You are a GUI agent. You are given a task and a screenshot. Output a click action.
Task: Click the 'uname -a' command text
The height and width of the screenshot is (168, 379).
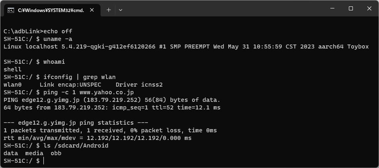click(58, 39)
